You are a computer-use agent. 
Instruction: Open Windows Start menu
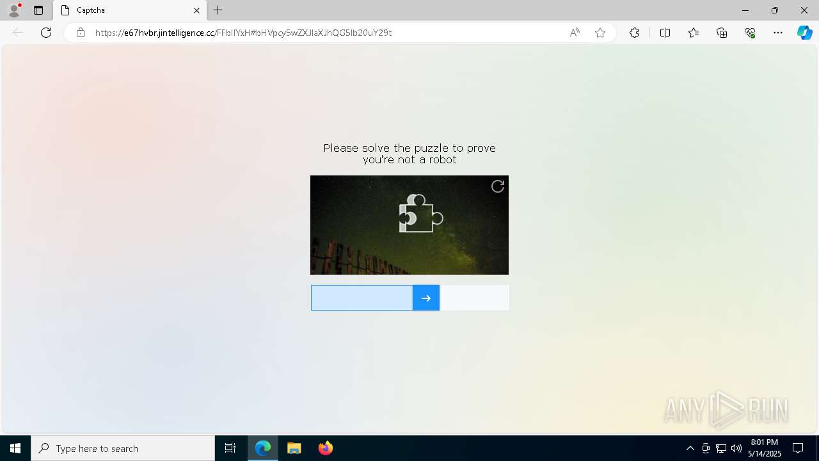15,448
